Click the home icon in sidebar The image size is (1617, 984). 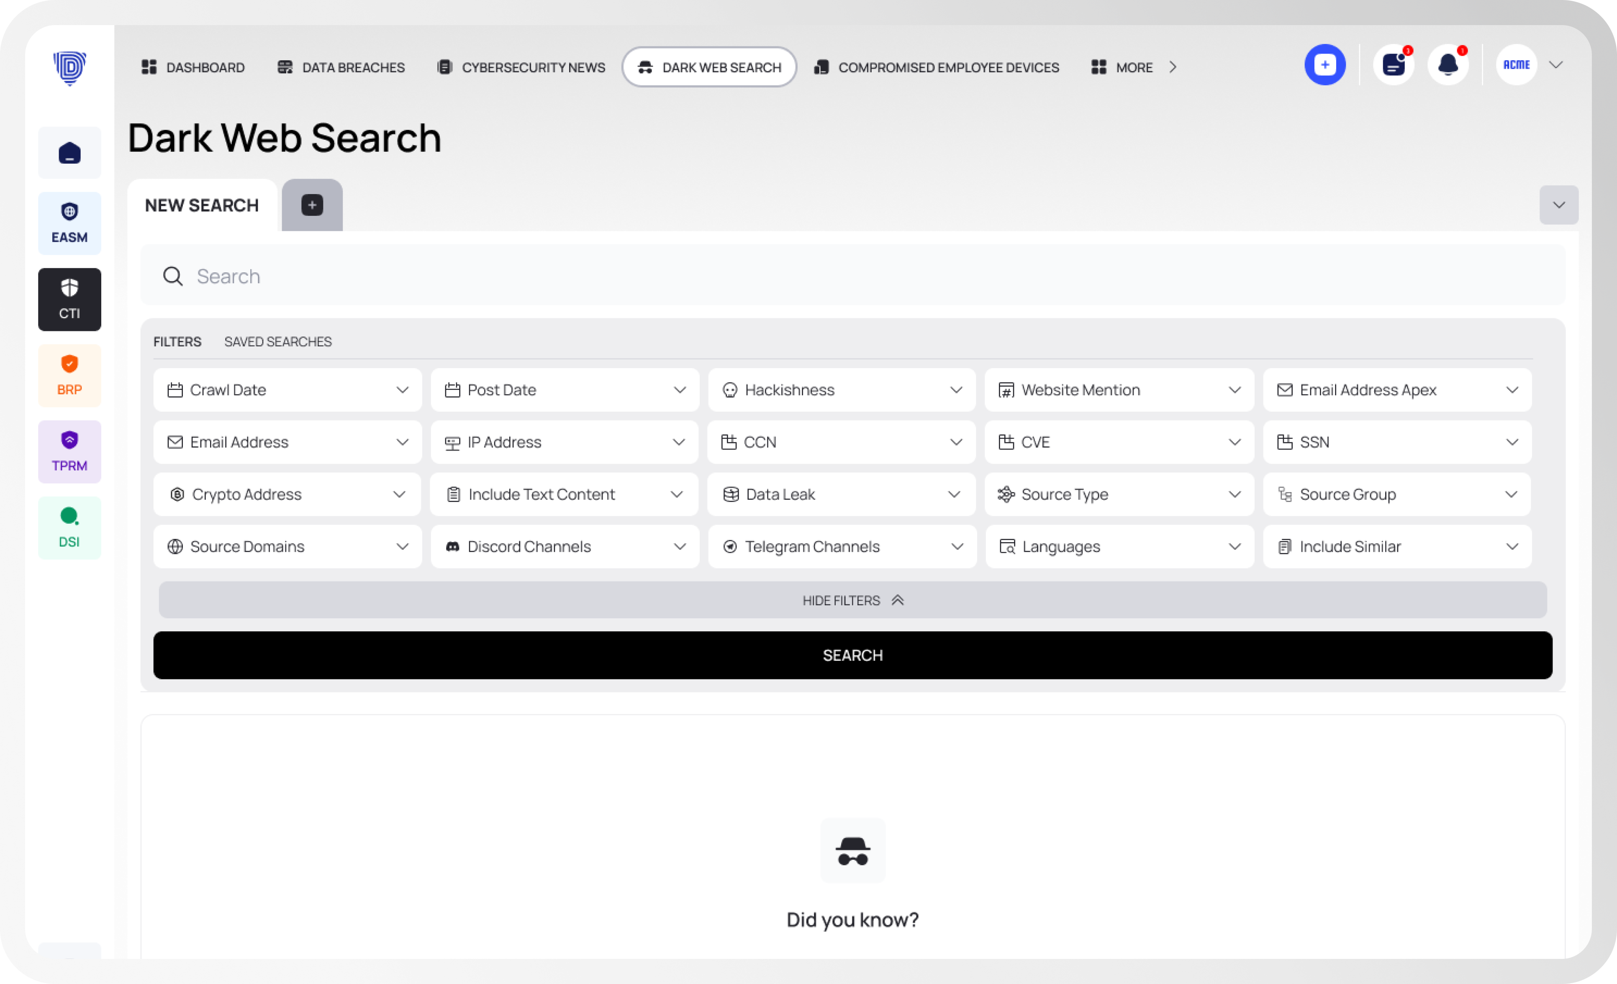[69, 153]
